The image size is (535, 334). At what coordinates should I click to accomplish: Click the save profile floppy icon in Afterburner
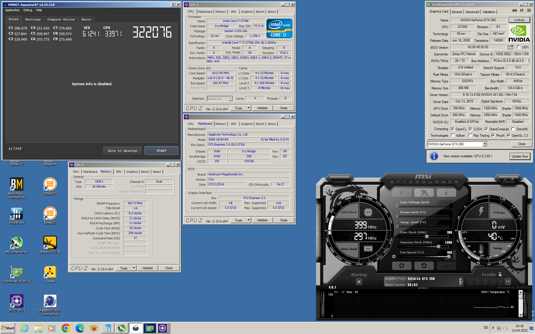pos(508,282)
